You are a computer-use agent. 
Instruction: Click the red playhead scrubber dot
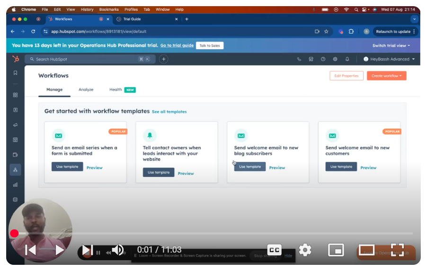(14, 234)
